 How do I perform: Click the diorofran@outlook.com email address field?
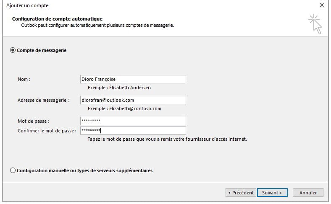pyautogui.click(x=133, y=100)
